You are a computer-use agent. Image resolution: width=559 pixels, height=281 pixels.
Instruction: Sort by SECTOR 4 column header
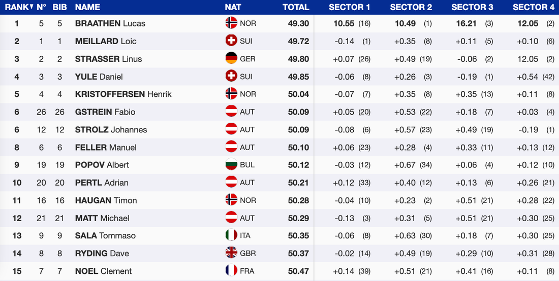tap(534, 7)
